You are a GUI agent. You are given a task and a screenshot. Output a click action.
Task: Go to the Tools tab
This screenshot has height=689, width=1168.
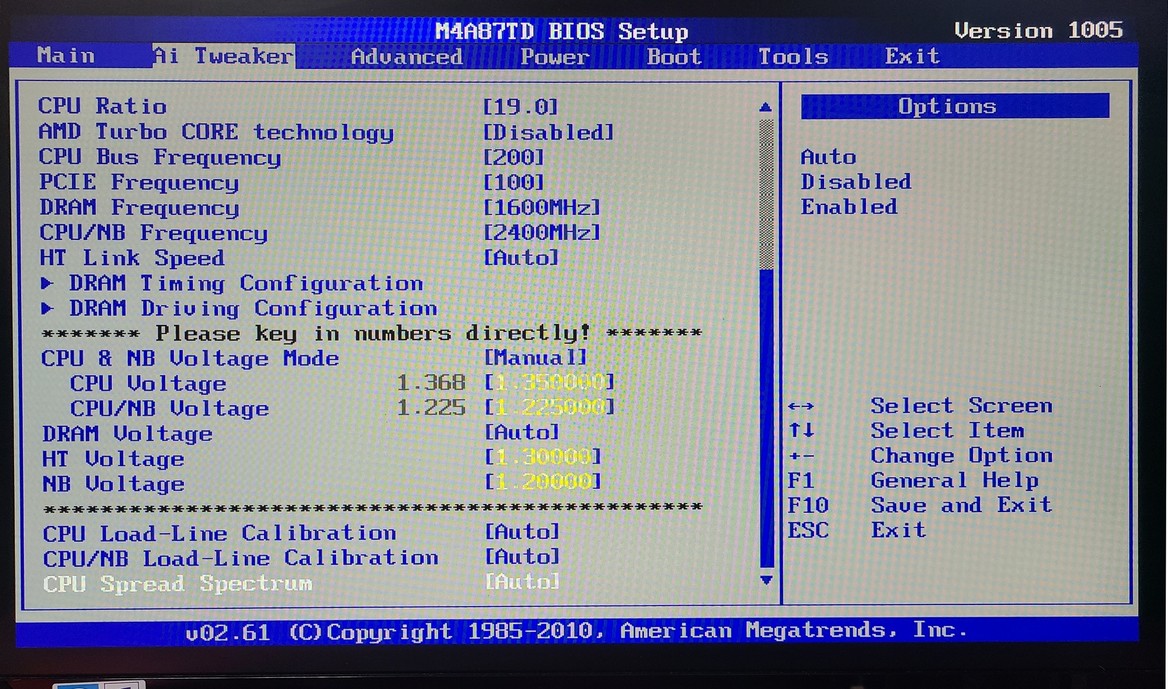click(793, 57)
